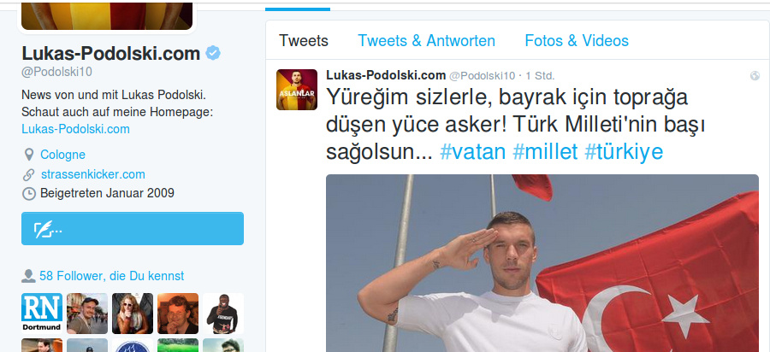Image resolution: width=770 pixels, height=352 pixels.
Task: Click the link chain icon beside strassenkicker.com
Action: (29, 174)
